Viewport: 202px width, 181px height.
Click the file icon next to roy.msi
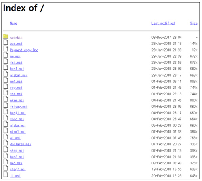[x=6, y=86]
